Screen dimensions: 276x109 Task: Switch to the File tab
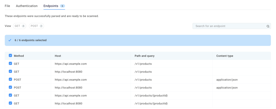[x=7, y=6]
